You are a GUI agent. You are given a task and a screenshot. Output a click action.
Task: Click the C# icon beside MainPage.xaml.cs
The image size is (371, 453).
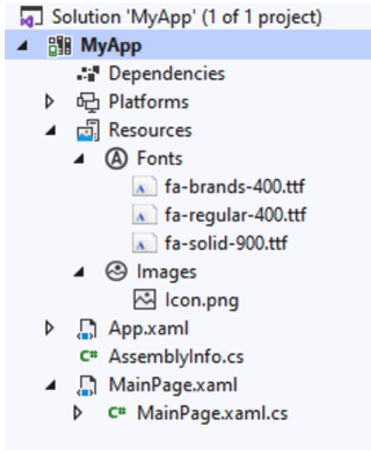pyautogui.click(x=117, y=413)
